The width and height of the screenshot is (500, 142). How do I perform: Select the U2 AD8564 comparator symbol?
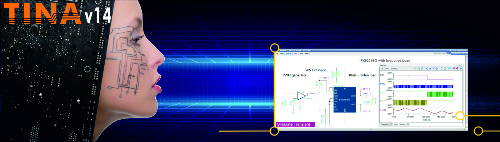[301, 95]
